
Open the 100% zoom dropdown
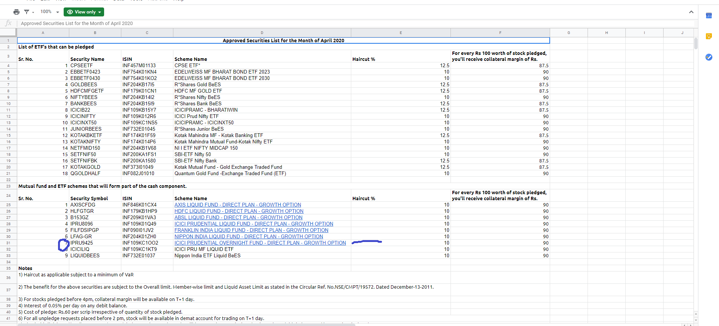(50, 12)
